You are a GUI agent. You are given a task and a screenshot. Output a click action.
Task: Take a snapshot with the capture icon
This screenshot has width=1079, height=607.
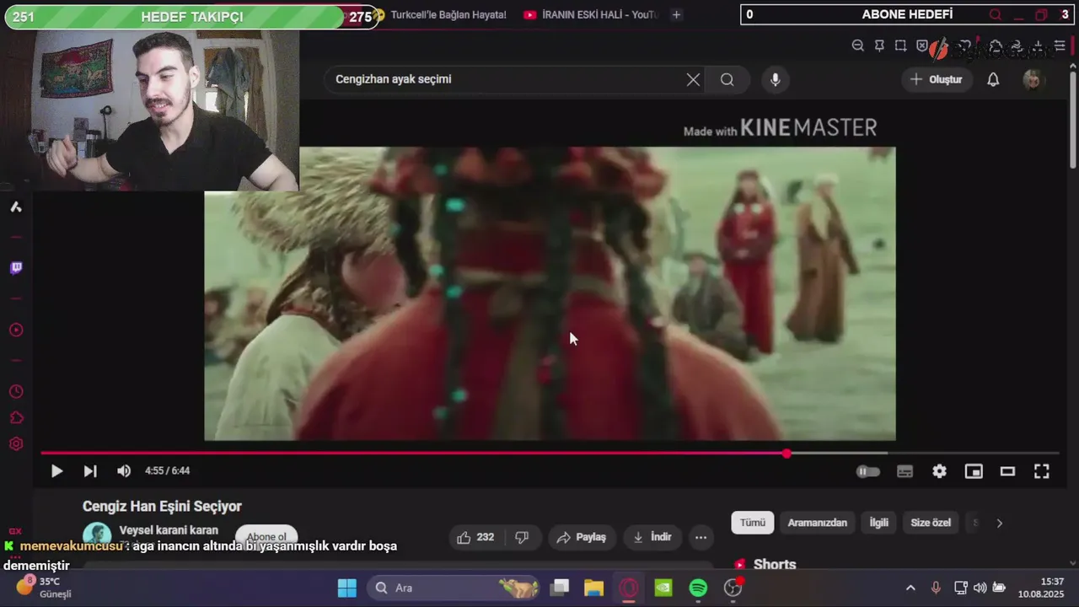900,46
